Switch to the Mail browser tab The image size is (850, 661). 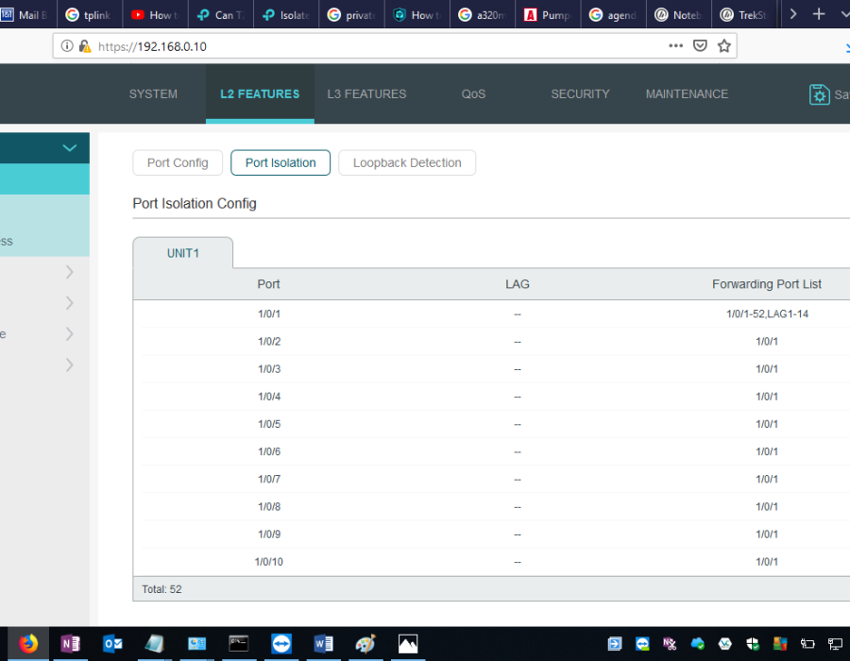pyautogui.click(x=28, y=14)
